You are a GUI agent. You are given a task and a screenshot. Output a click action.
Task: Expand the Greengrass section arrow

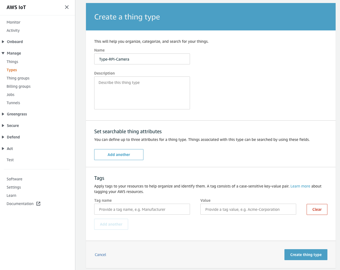click(x=3, y=114)
